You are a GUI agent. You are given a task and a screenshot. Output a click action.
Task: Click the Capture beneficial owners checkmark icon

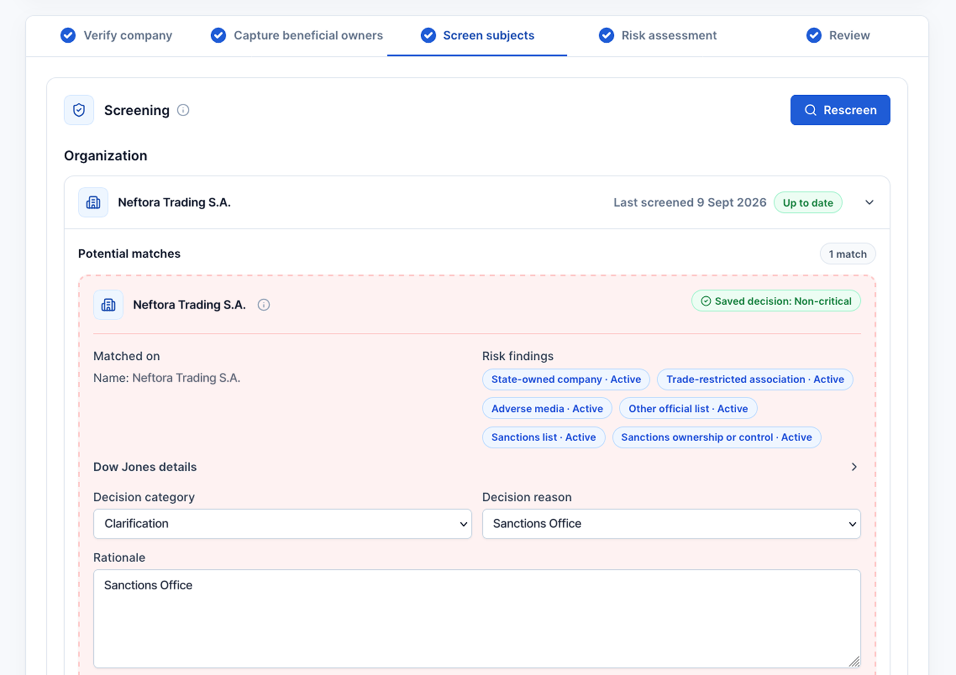(218, 35)
